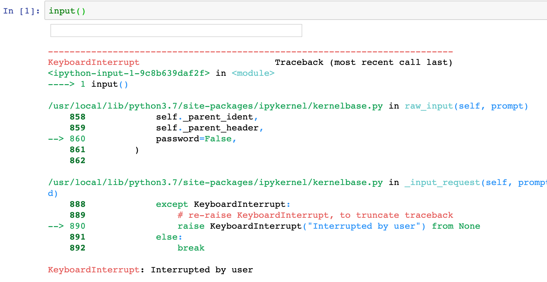Click 'self._parent_header,' on line 859
The height and width of the screenshot is (282, 547).
[x=209, y=128]
